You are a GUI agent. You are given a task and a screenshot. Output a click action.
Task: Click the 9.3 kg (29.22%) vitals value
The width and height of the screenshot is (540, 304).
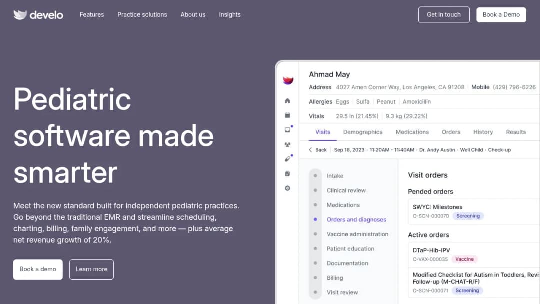[x=406, y=116]
